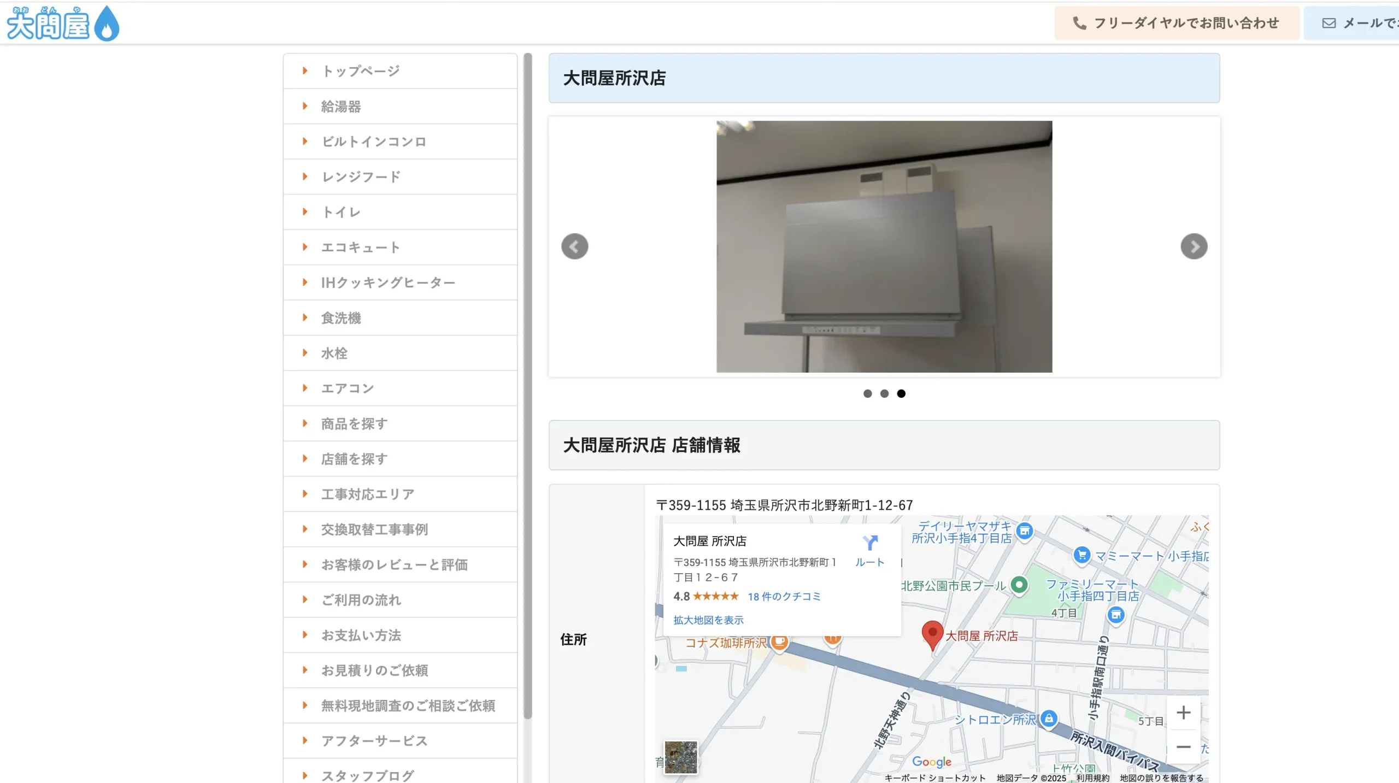The height and width of the screenshot is (783, 1399).
Task: Expand the エアコン sidebar arrow
Action: pos(305,388)
